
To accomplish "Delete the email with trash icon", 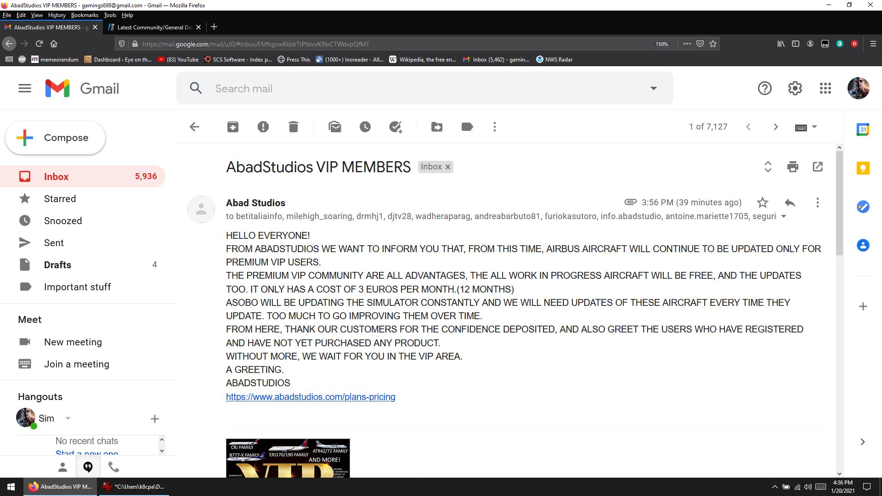I will (x=294, y=127).
